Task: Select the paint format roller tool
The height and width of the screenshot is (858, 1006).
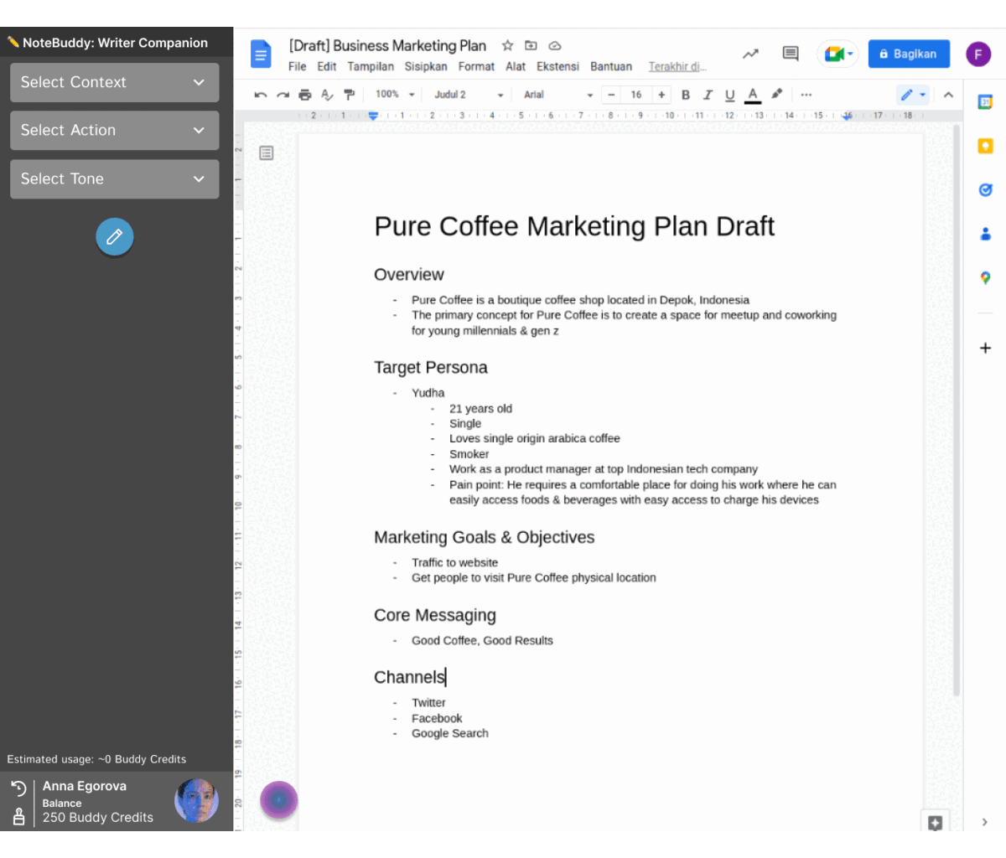Action: click(350, 95)
